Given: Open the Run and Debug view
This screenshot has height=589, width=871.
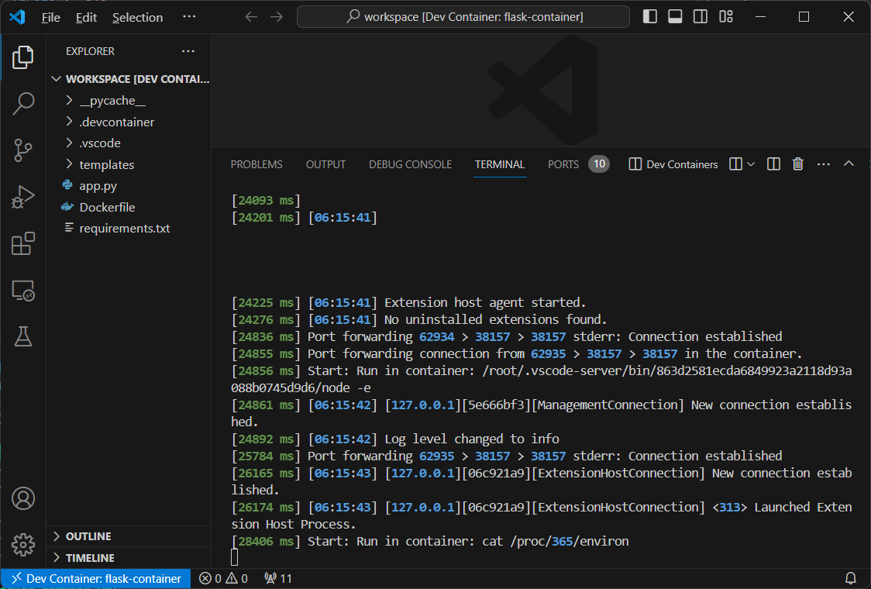Looking at the screenshot, I should pos(23,197).
